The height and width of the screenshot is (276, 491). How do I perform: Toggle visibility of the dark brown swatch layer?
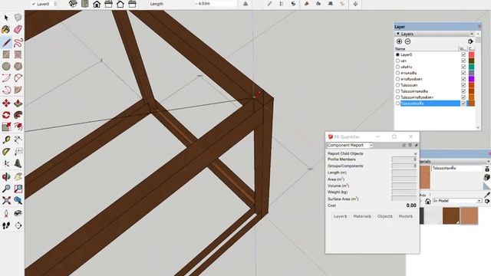(463, 61)
